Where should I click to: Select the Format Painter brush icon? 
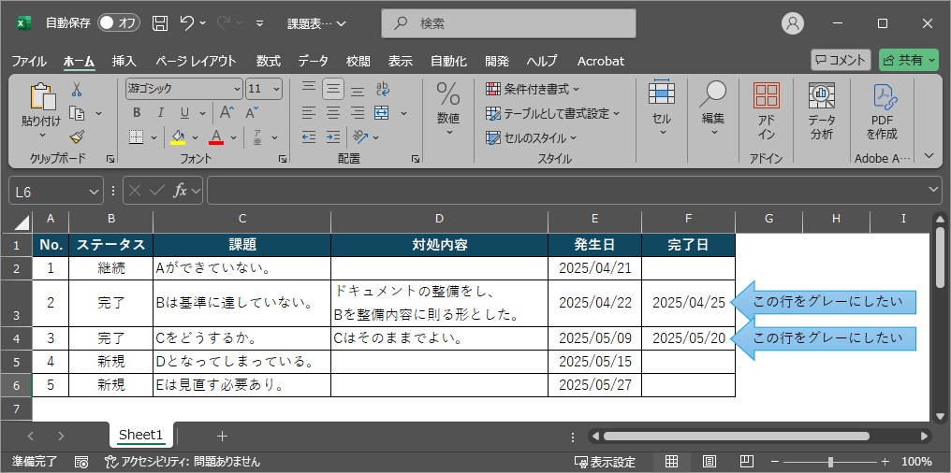[x=77, y=136]
